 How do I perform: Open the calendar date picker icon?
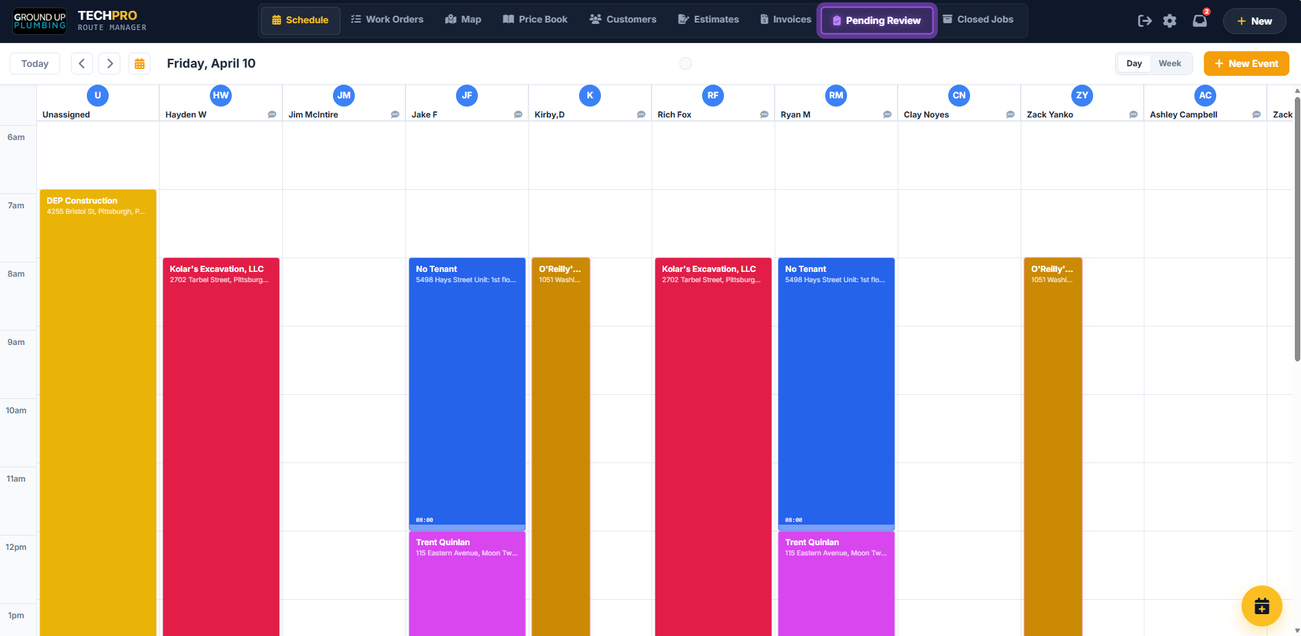[139, 64]
